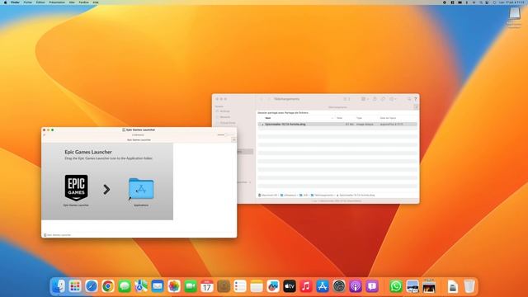
Task: Launch Google Chrome from the Dock
Action: (108, 286)
